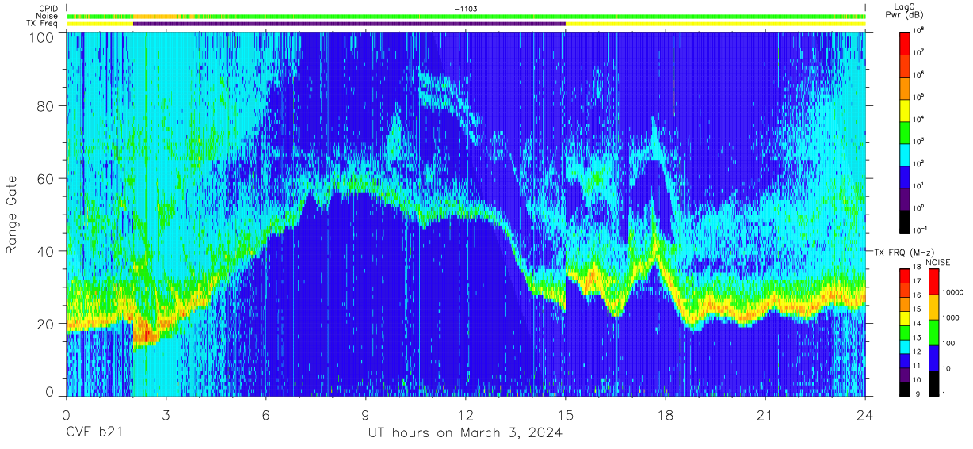Click the black bottom segment of the TX FRQ color bar
The height and width of the screenshot is (449, 973).
pyautogui.click(x=905, y=387)
